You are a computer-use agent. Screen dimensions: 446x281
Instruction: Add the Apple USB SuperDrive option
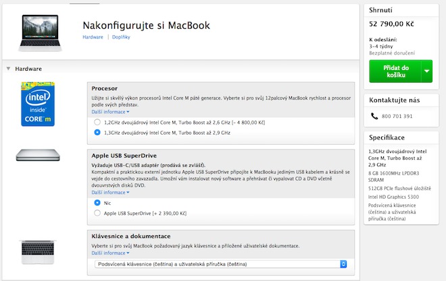[x=97, y=213]
